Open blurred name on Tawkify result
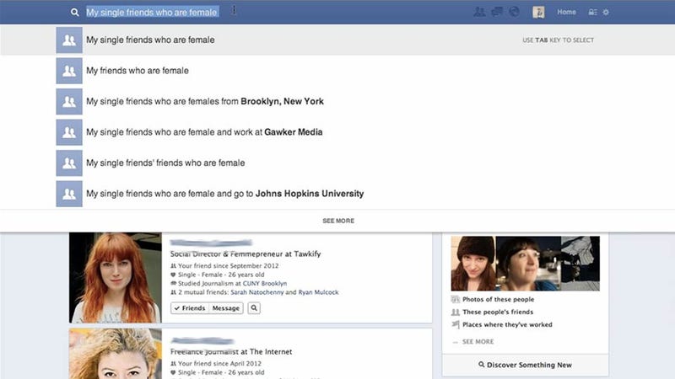The image size is (675, 379). click(211, 243)
